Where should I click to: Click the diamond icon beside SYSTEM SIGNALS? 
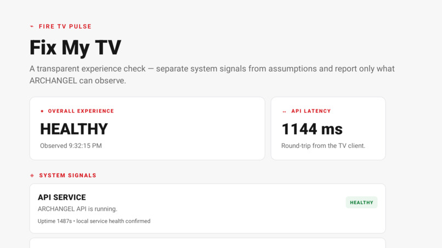click(32, 176)
